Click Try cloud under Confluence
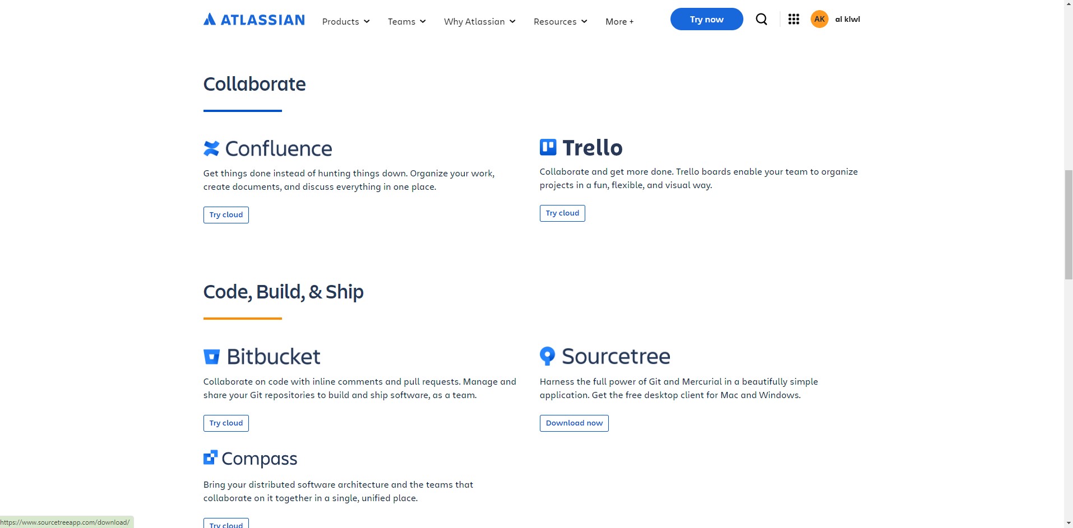The image size is (1073, 528). (x=226, y=215)
